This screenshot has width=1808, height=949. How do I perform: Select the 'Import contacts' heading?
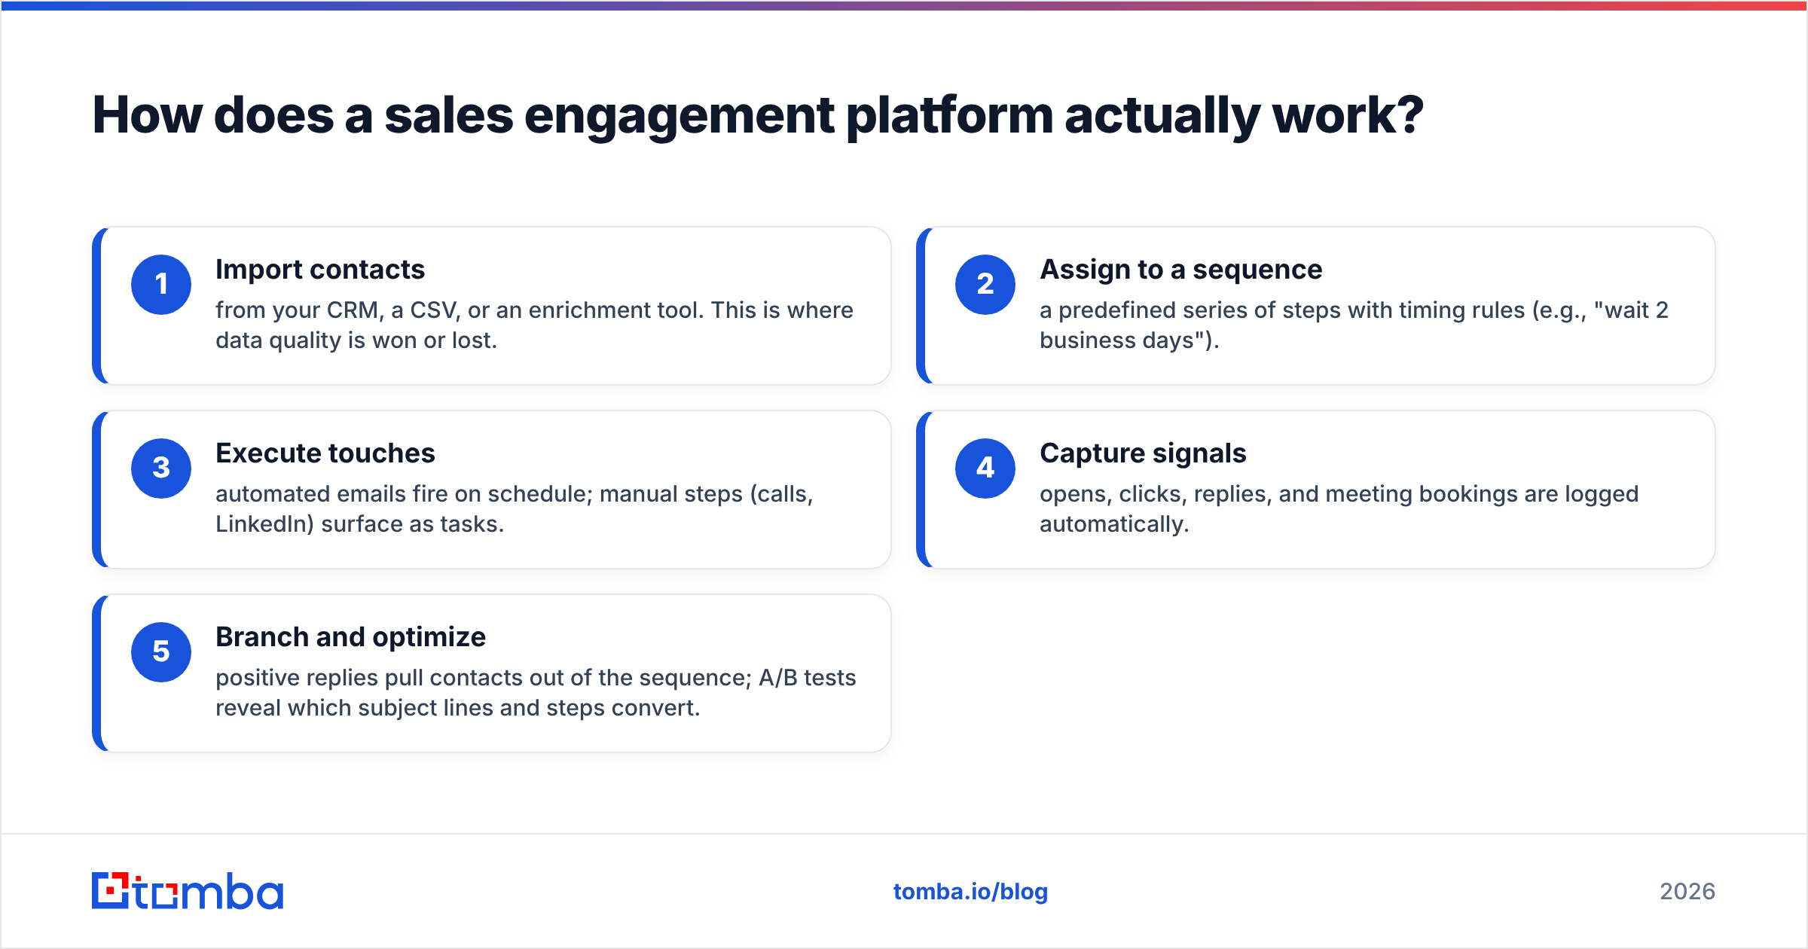point(320,270)
